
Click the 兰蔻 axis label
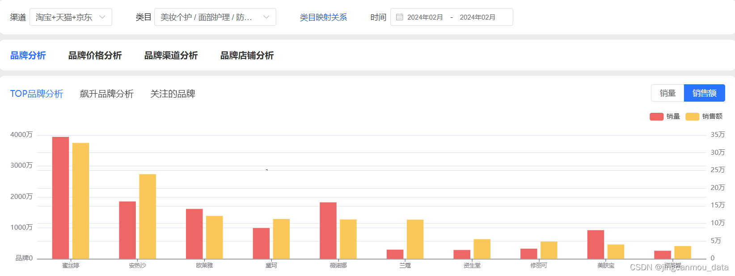click(405, 265)
